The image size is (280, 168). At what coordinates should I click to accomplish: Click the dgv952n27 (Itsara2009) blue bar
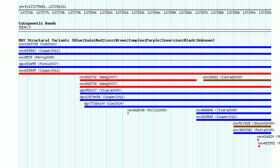[x=176, y=93]
